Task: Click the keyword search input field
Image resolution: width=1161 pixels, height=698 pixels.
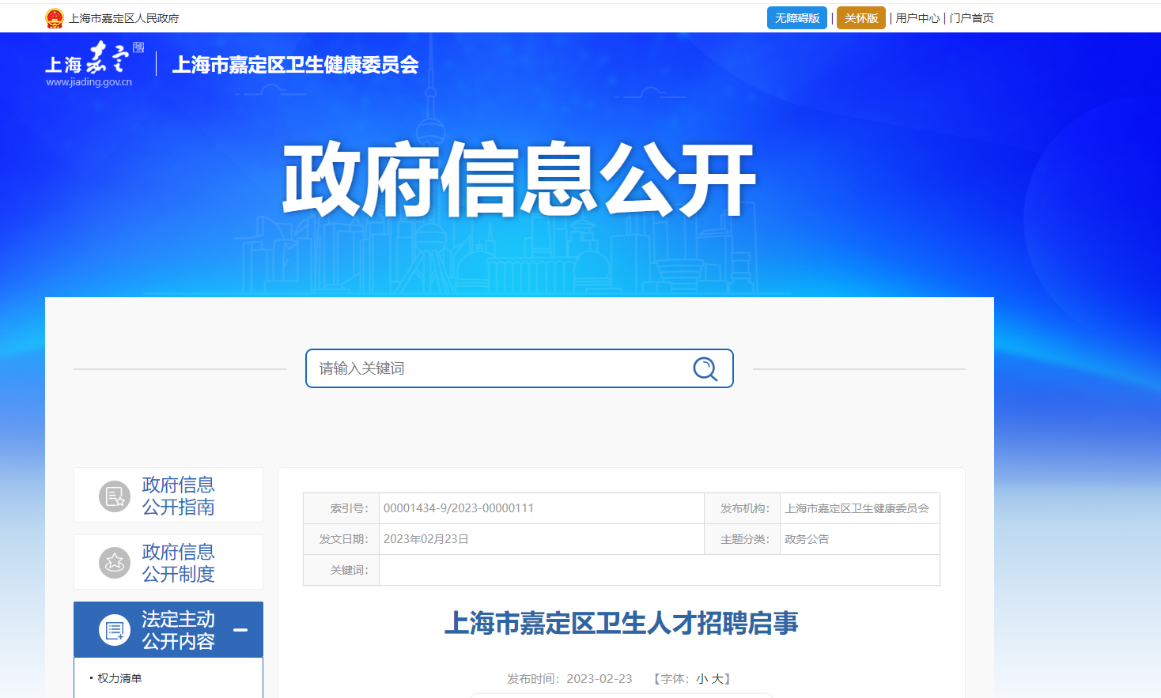Action: tap(498, 368)
